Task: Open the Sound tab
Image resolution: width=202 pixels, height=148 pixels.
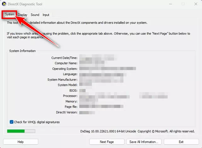Action: tap(35, 15)
